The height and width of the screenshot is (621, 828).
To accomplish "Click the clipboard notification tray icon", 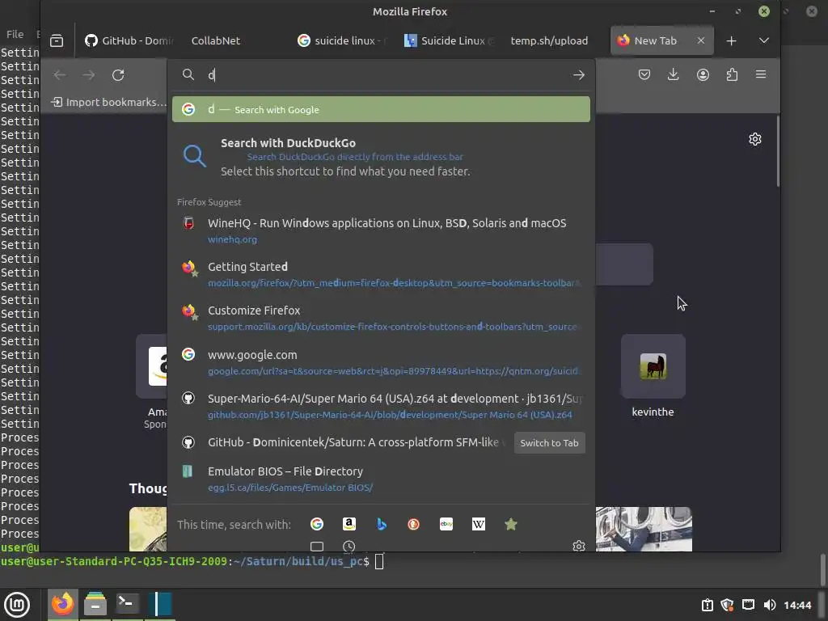I will coord(707,605).
